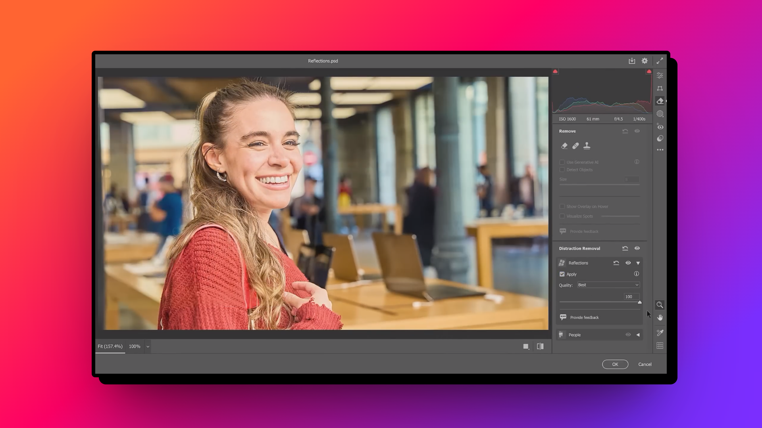Enable the Use Generative AI checkbox
This screenshot has width=762, height=428.
(562, 162)
